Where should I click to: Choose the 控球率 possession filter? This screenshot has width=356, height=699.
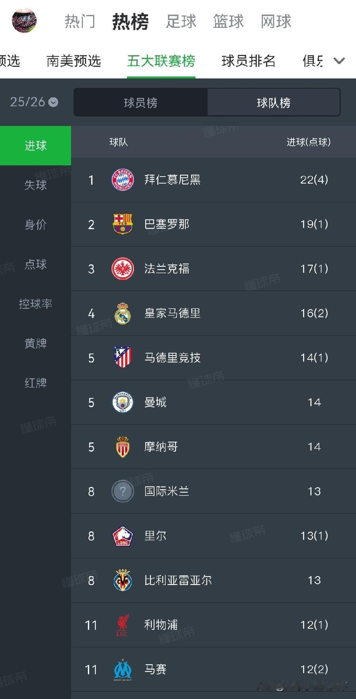point(36,304)
